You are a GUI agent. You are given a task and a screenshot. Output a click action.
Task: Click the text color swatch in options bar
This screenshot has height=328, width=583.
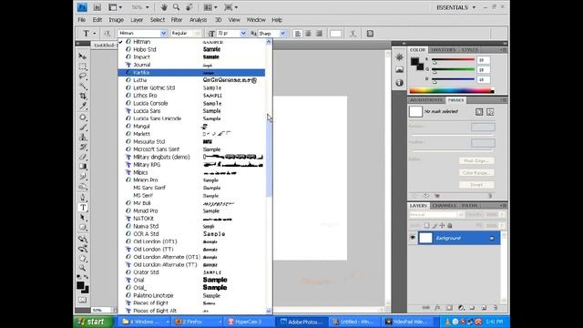(x=336, y=34)
